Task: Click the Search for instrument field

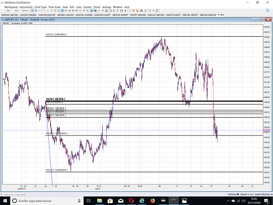Action: pos(14,195)
